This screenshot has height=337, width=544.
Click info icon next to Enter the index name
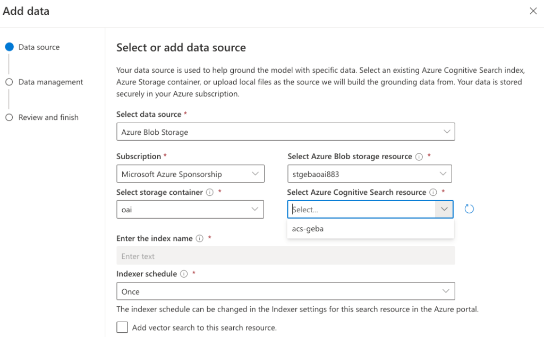click(x=200, y=238)
